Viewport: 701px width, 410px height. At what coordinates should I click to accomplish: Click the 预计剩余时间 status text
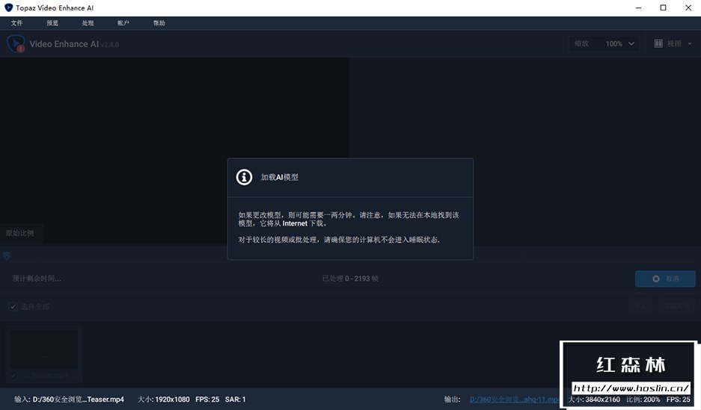click(37, 279)
